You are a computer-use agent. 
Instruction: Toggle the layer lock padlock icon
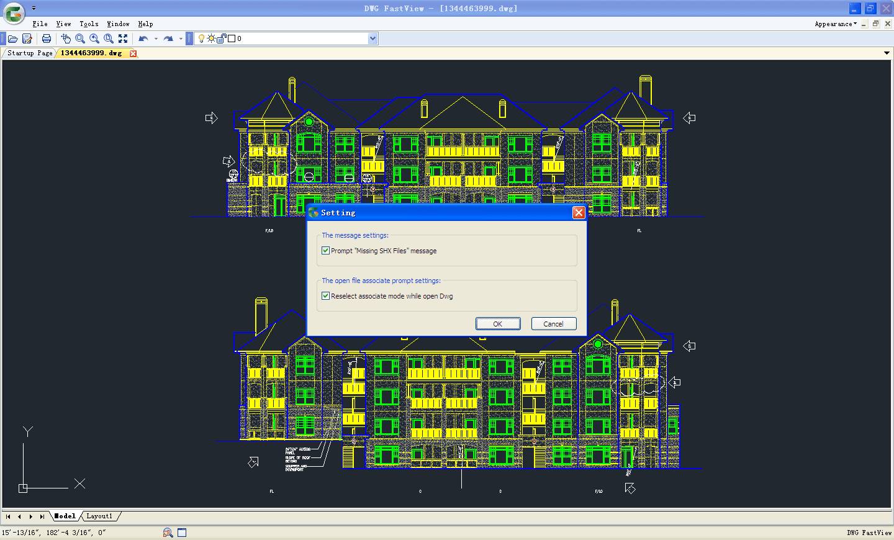point(222,38)
